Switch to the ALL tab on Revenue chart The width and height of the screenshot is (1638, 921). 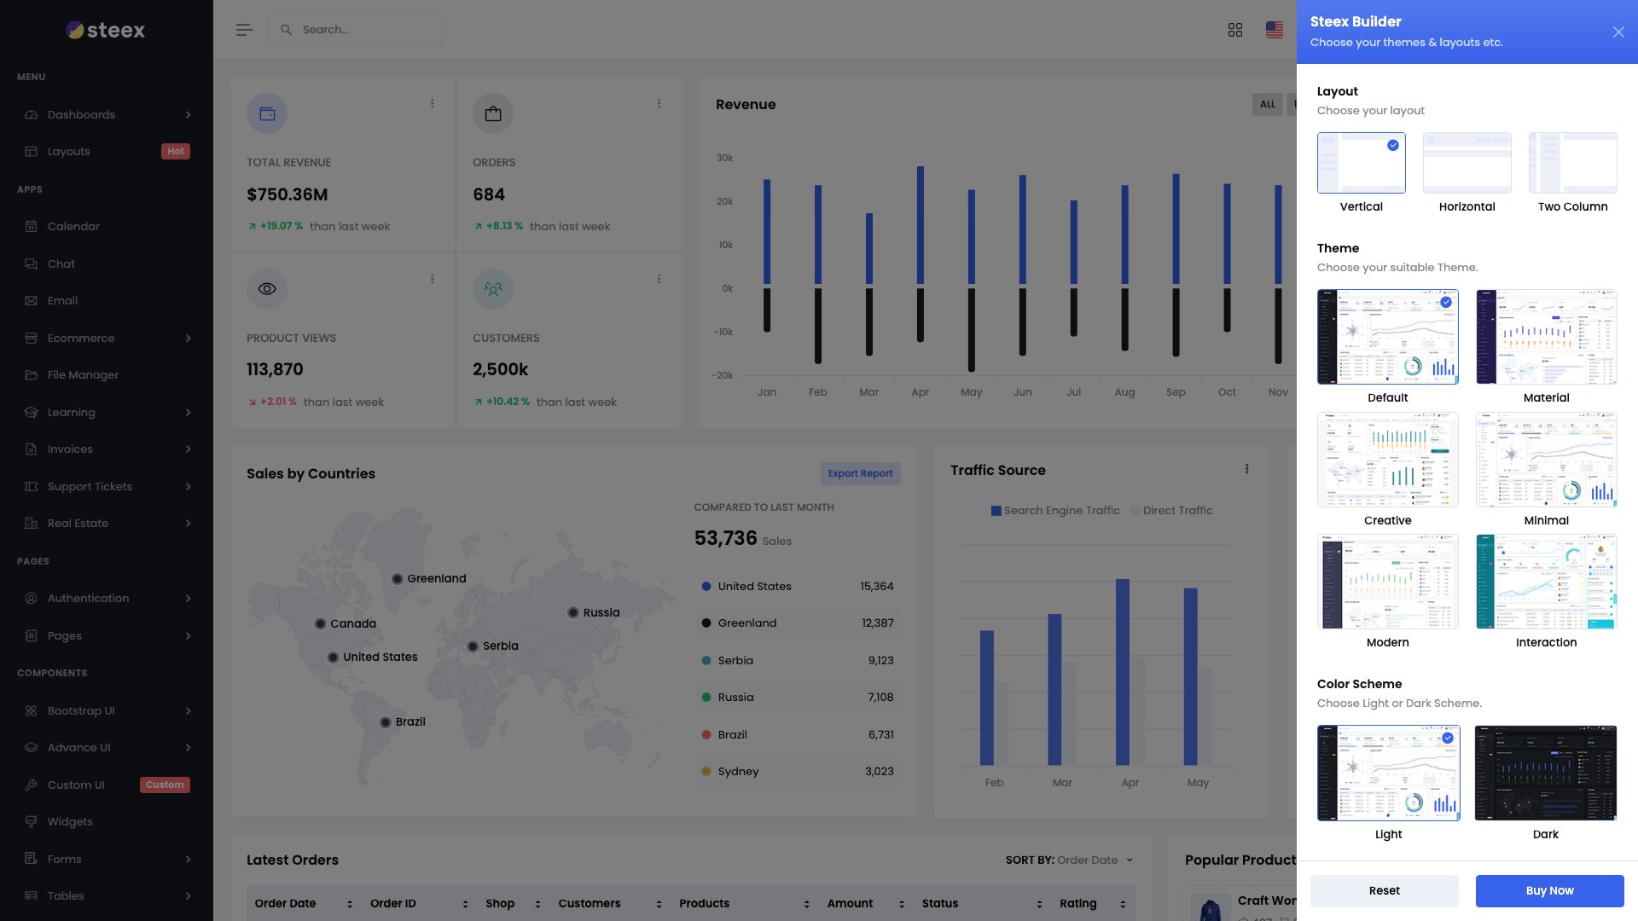tap(1268, 104)
